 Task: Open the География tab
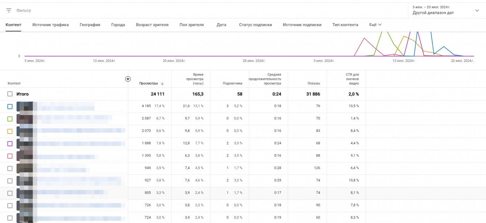click(90, 25)
